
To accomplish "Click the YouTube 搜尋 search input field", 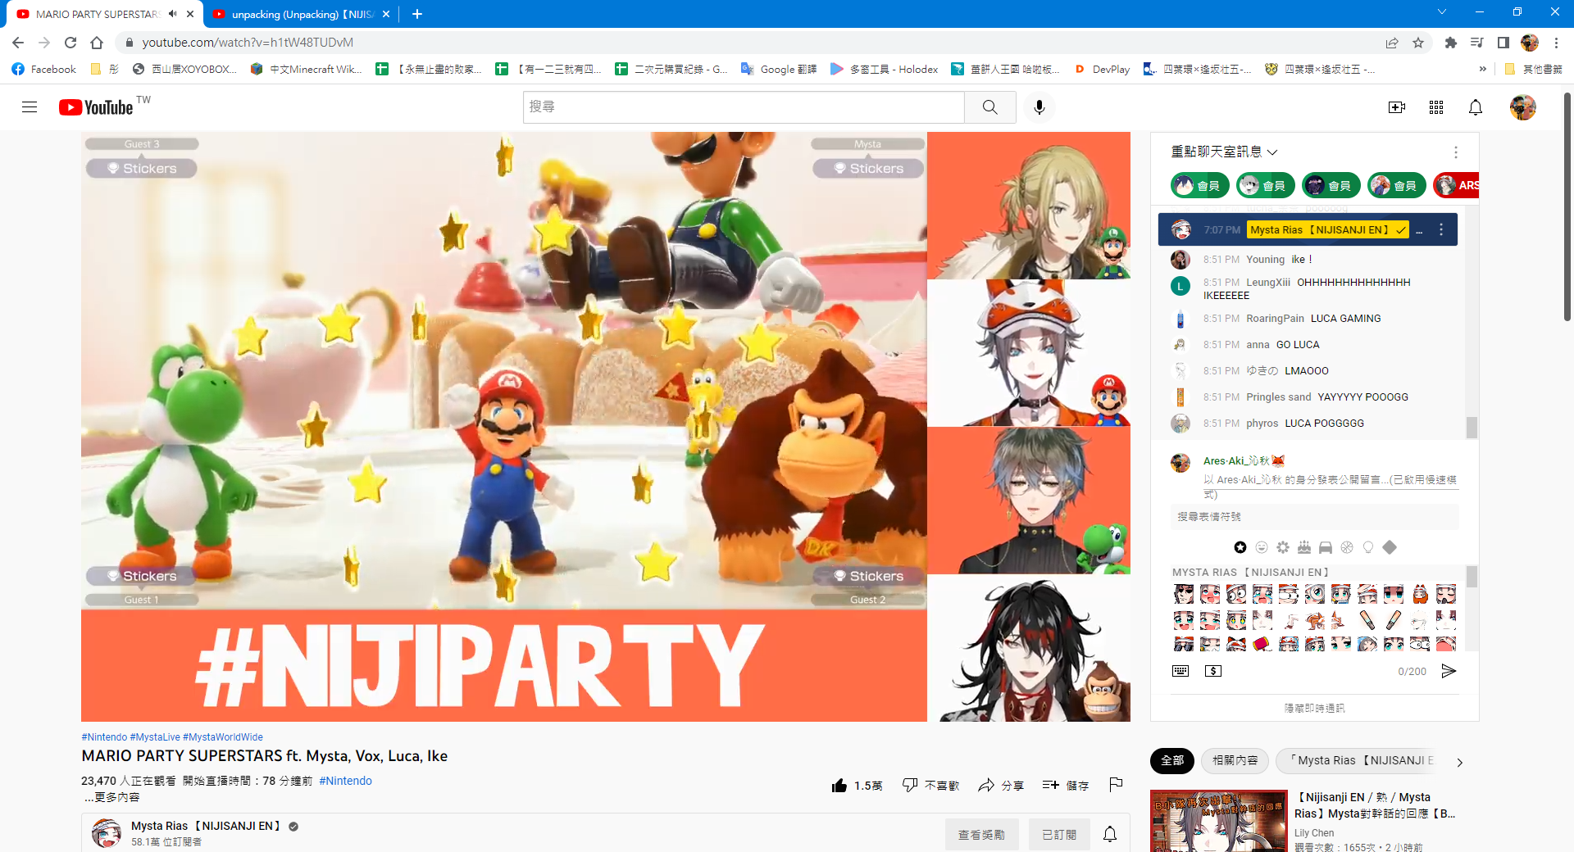I will coord(744,107).
